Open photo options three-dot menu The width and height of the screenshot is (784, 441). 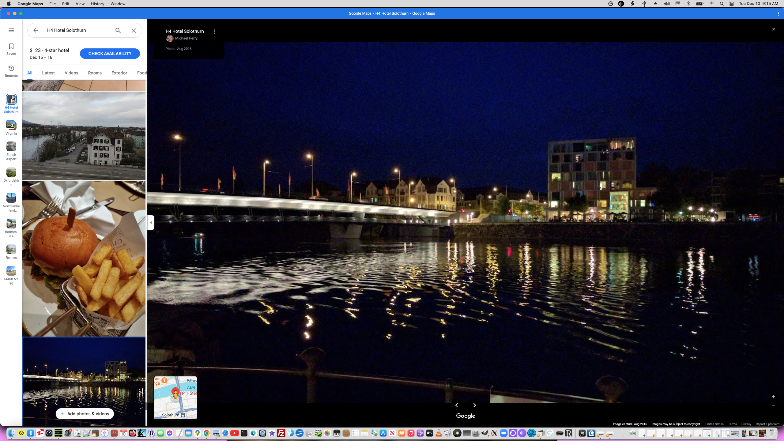point(215,32)
